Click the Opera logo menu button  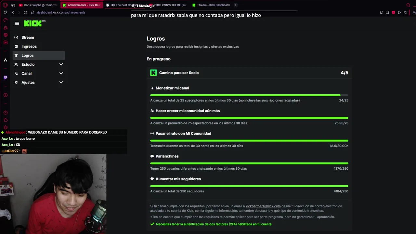coord(5,5)
